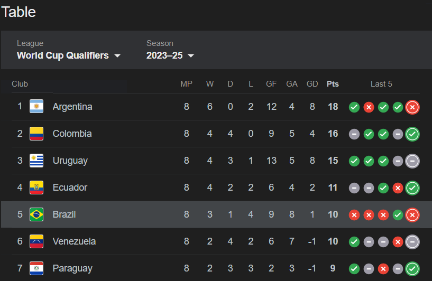Image resolution: width=432 pixels, height=281 pixels.
Task: Click Argentina's most recent loss icon
Action: (412, 107)
